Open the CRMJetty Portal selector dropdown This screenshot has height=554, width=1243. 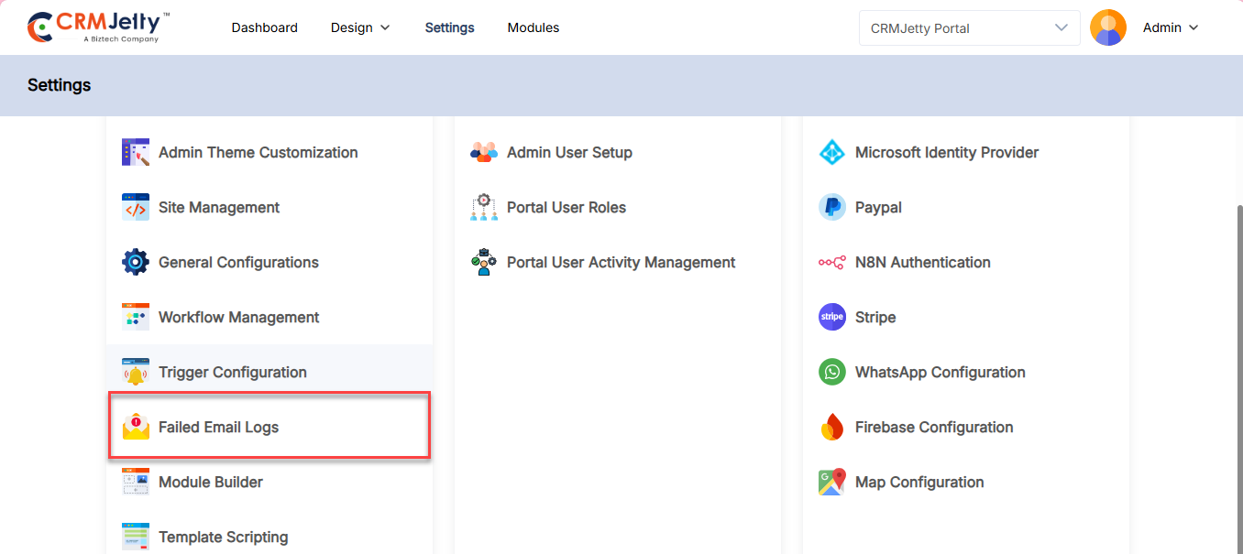click(x=970, y=27)
